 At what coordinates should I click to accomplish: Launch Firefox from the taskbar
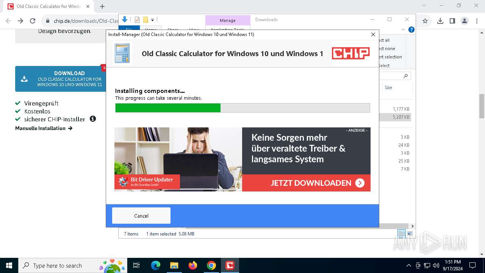click(x=192, y=265)
